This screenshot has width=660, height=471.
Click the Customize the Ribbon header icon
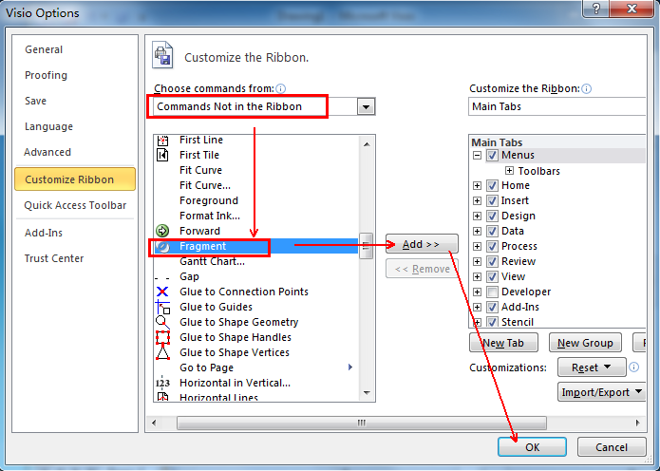pos(162,55)
